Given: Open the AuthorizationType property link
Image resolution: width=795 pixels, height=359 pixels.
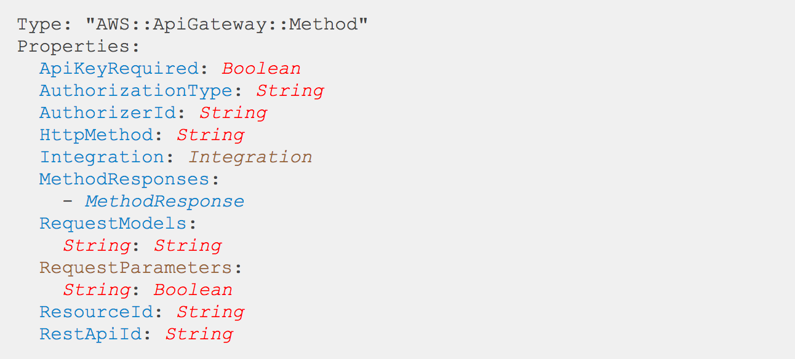Looking at the screenshot, I should tap(136, 90).
